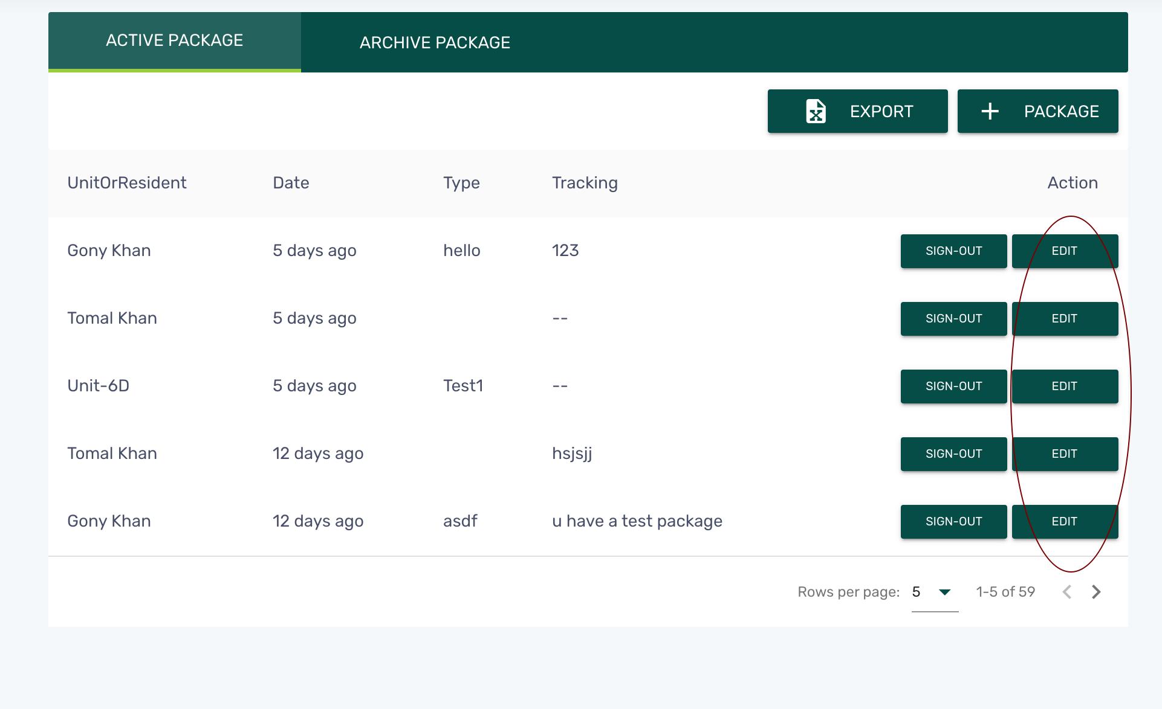1162x709 pixels.
Task: Select the Active Package tab
Action: [x=174, y=40]
